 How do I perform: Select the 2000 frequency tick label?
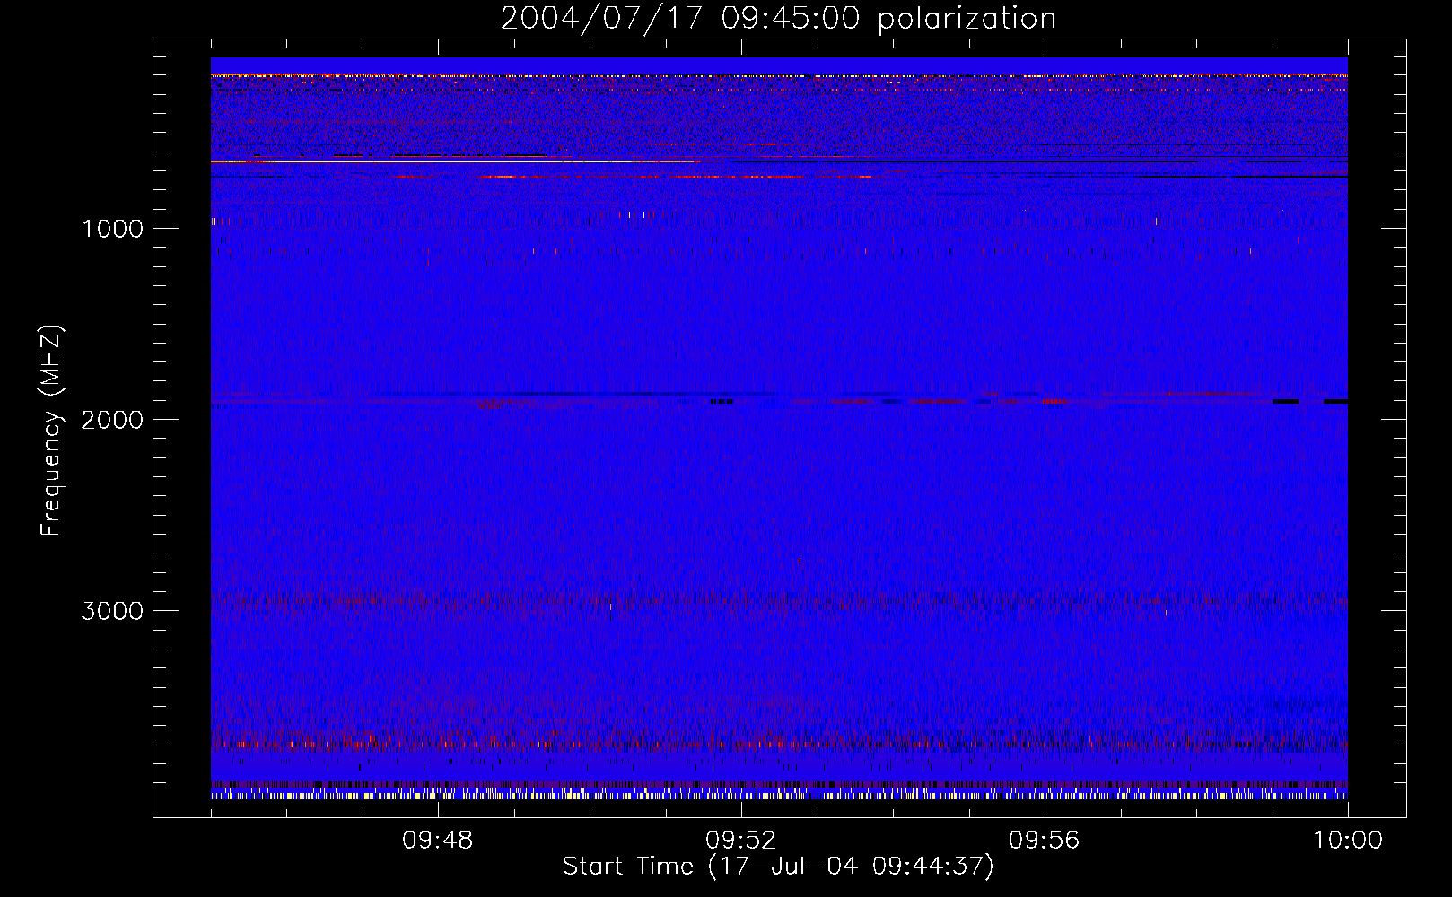coord(112,420)
